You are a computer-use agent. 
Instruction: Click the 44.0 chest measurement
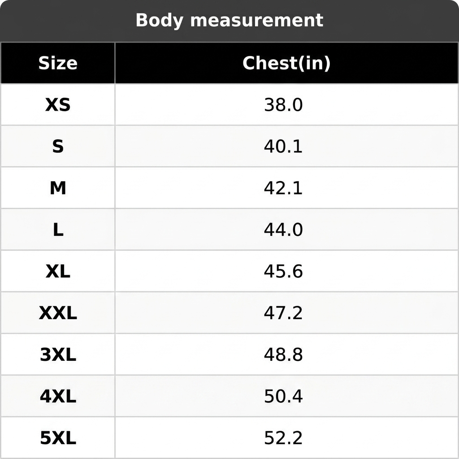click(283, 229)
